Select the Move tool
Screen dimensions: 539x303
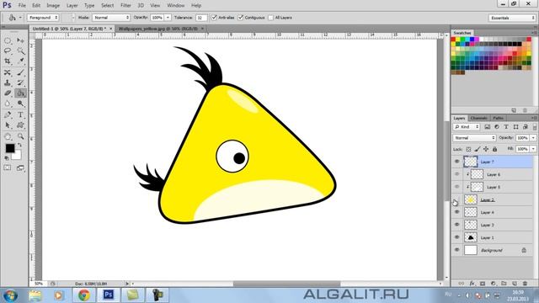click(x=20, y=41)
